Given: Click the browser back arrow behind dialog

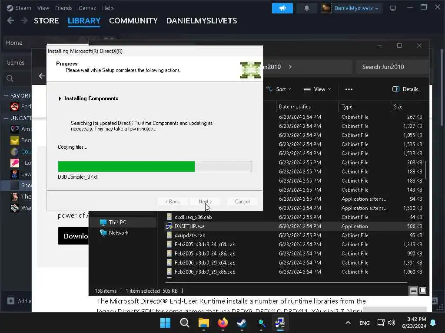Looking at the screenshot, I should click(42, 76).
